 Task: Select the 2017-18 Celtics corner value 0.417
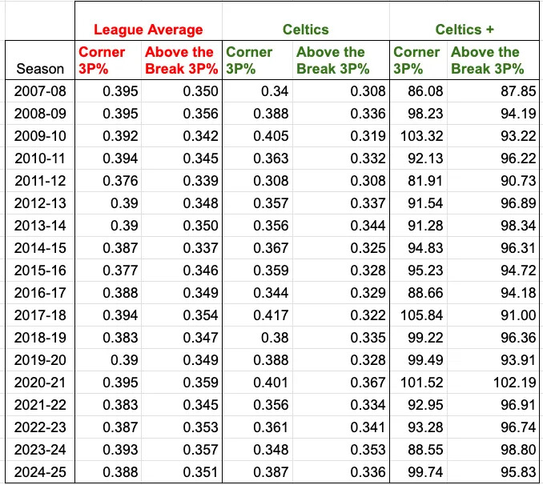tap(257, 315)
